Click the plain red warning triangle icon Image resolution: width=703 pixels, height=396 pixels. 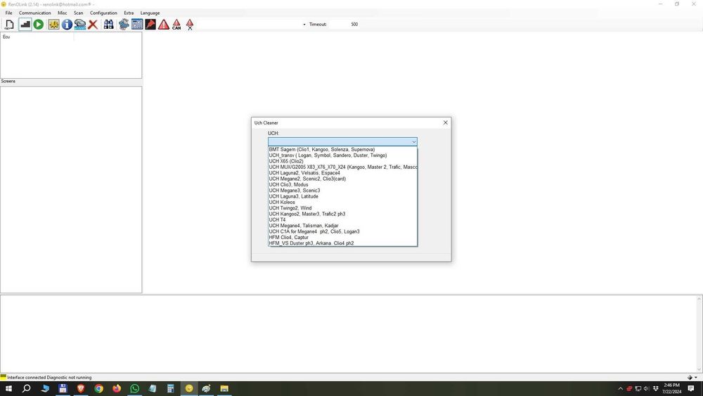[x=164, y=25]
